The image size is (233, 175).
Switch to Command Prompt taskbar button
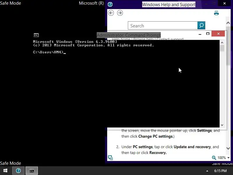tap(32, 171)
